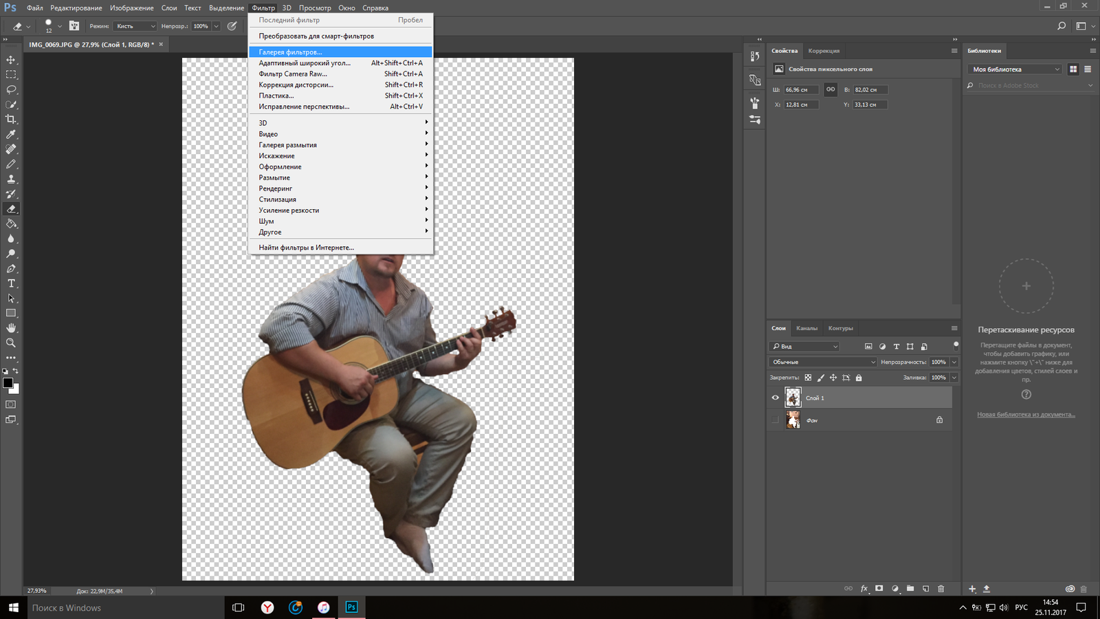Screen dimensions: 1100x619
Task: Select the Eraser tool in toolbox
Action: point(11,209)
